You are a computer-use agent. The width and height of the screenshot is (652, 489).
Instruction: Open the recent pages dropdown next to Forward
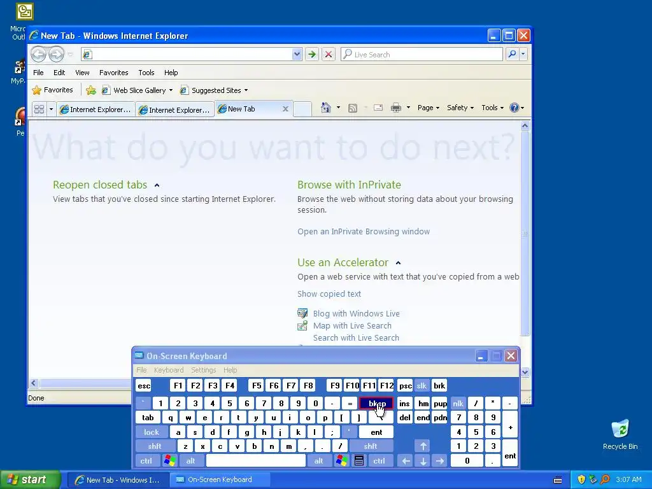click(x=70, y=54)
